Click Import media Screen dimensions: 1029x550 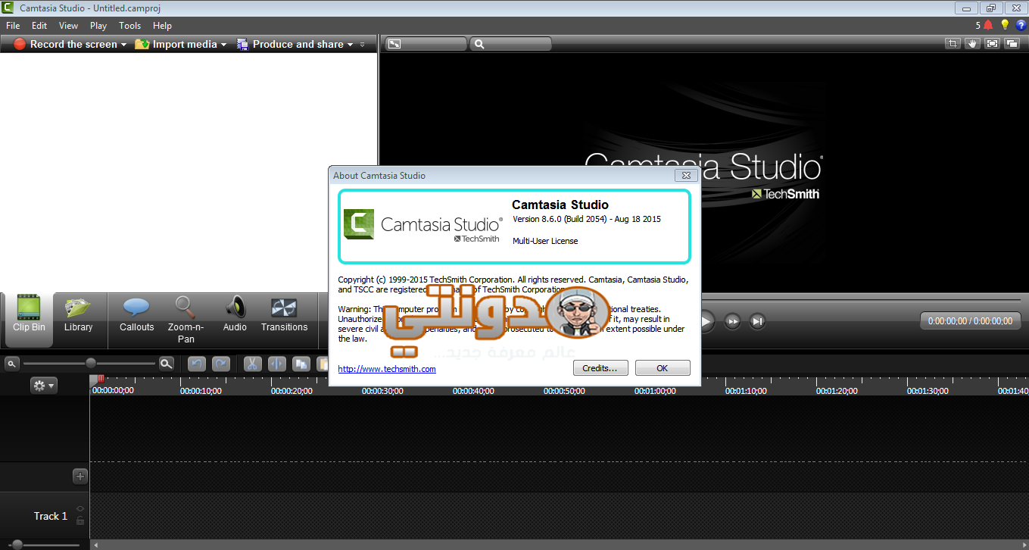point(176,45)
